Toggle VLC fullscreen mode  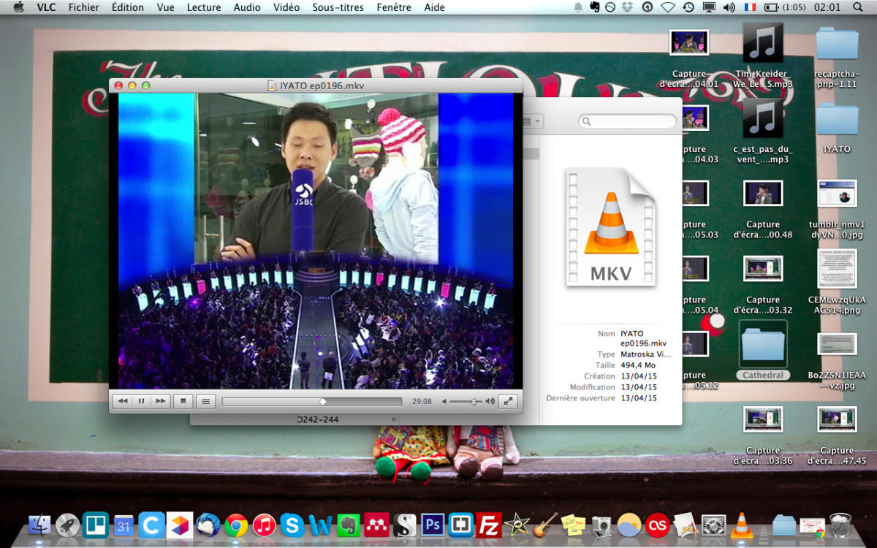click(x=509, y=401)
